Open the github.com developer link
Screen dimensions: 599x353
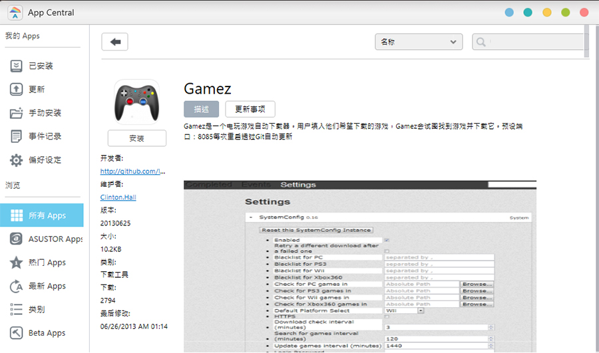pos(132,171)
